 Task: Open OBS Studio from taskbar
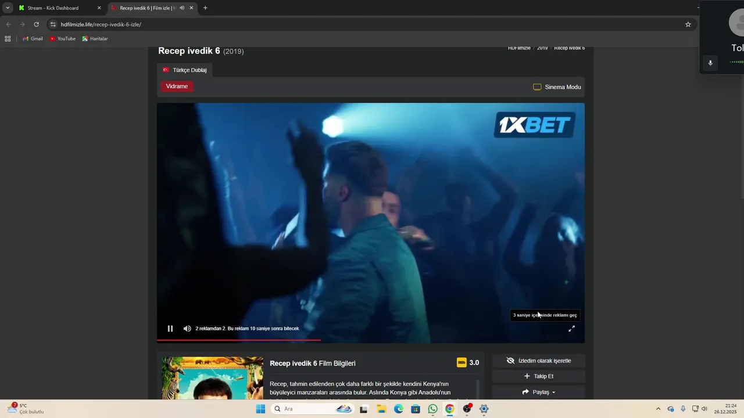[x=467, y=409]
